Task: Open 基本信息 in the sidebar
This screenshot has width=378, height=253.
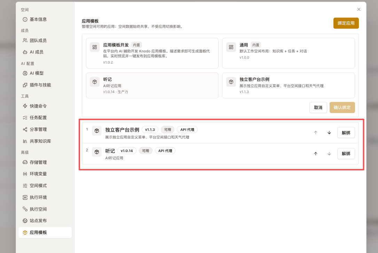Action: point(45,19)
